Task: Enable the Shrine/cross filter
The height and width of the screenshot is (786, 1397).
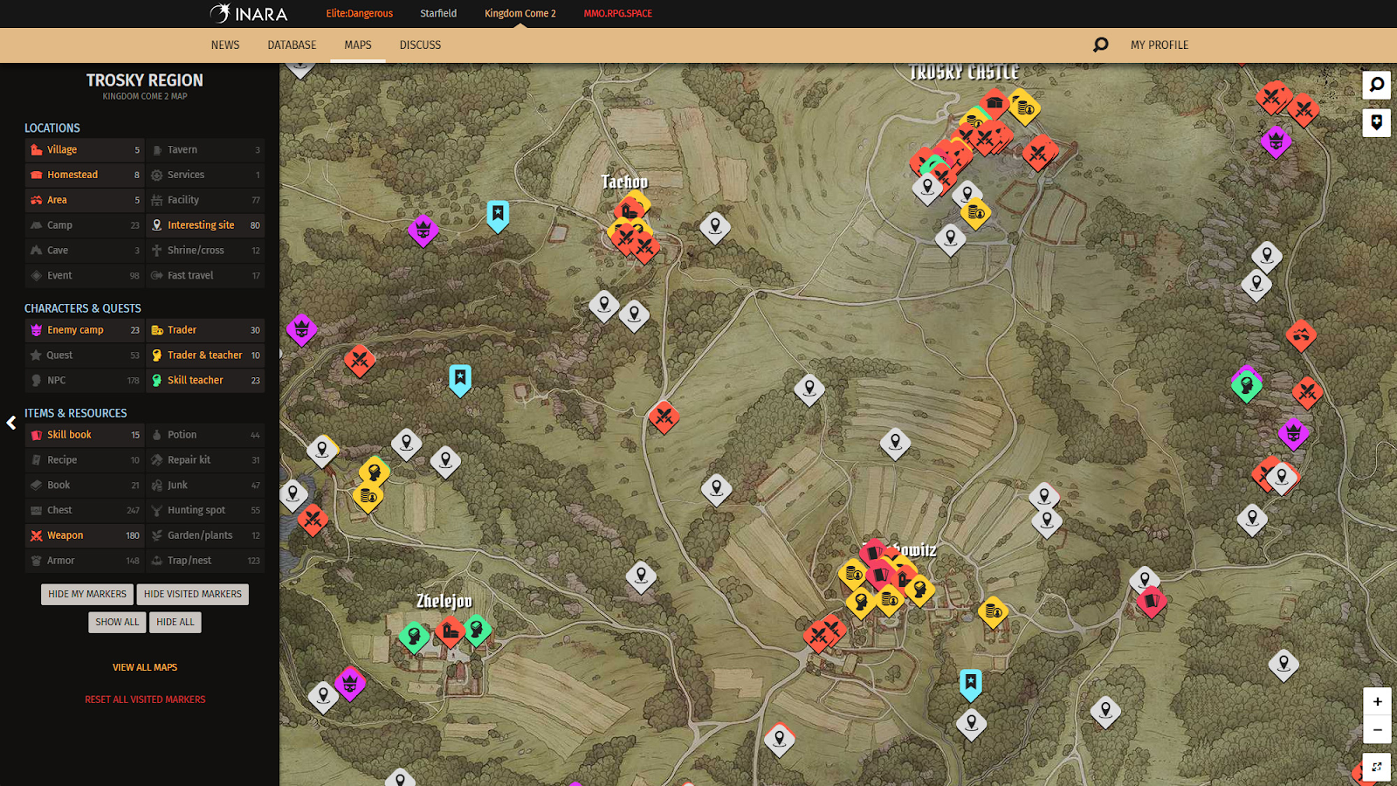Action: (205, 251)
